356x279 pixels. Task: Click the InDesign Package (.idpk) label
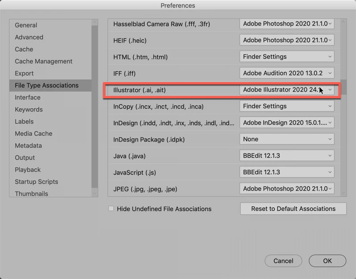[x=149, y=139]
